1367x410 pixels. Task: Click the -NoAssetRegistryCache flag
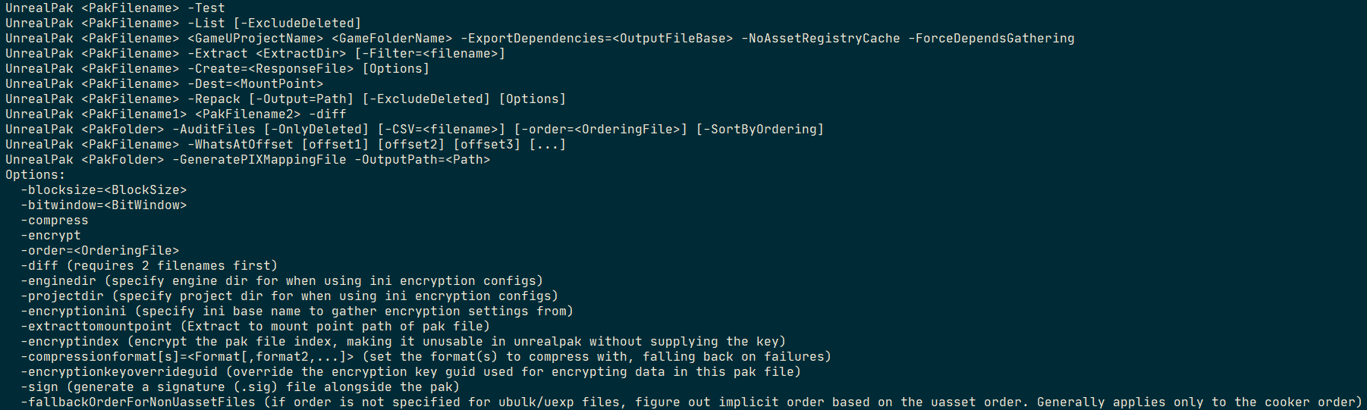click(x=820, y=39)
